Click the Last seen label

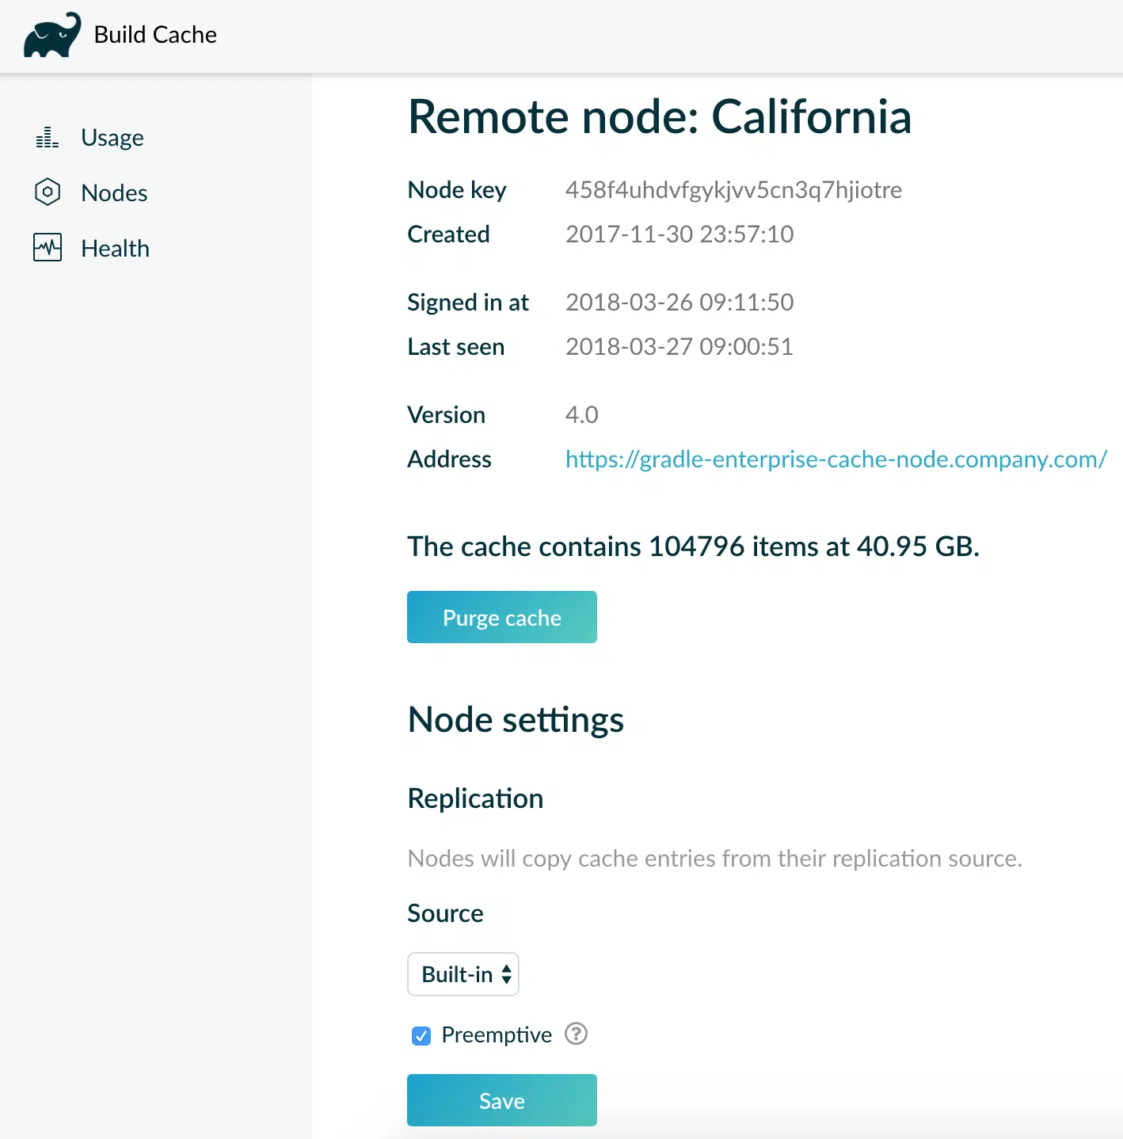[455, 347]
